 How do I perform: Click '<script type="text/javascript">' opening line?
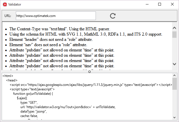[x=32, y=89]
